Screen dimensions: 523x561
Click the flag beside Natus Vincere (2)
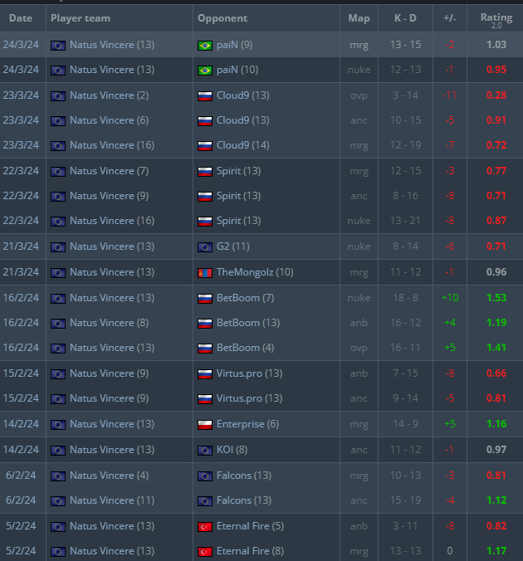coord(58,95)
